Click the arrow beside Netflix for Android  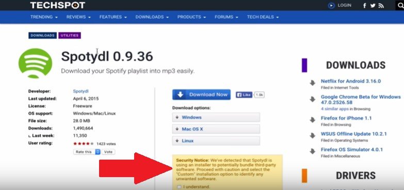coord(312,83)
